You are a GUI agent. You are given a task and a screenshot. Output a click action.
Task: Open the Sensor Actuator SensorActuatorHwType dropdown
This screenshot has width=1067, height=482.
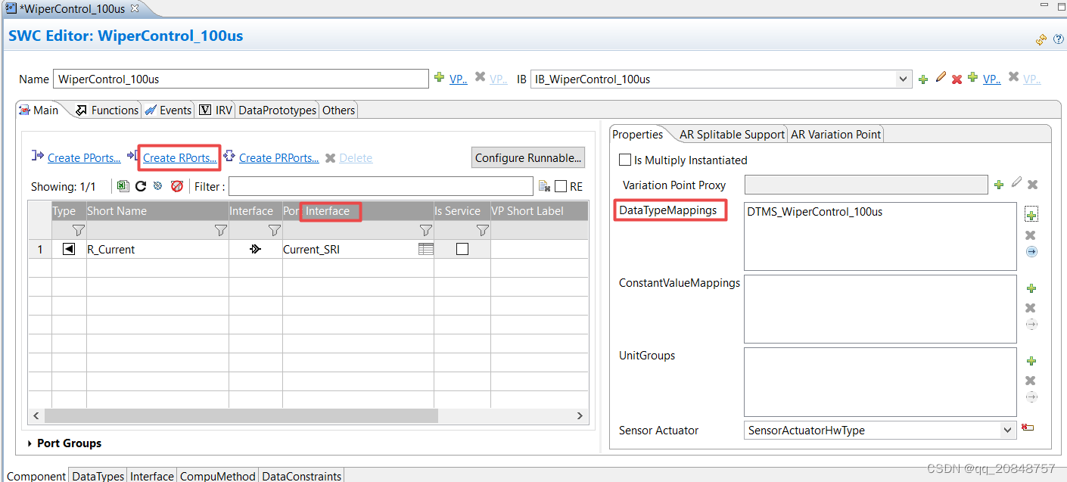click(1007, 430)
